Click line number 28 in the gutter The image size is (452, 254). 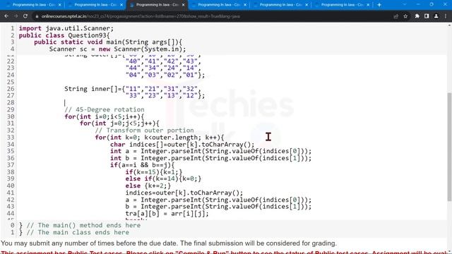tap(11, 103)
